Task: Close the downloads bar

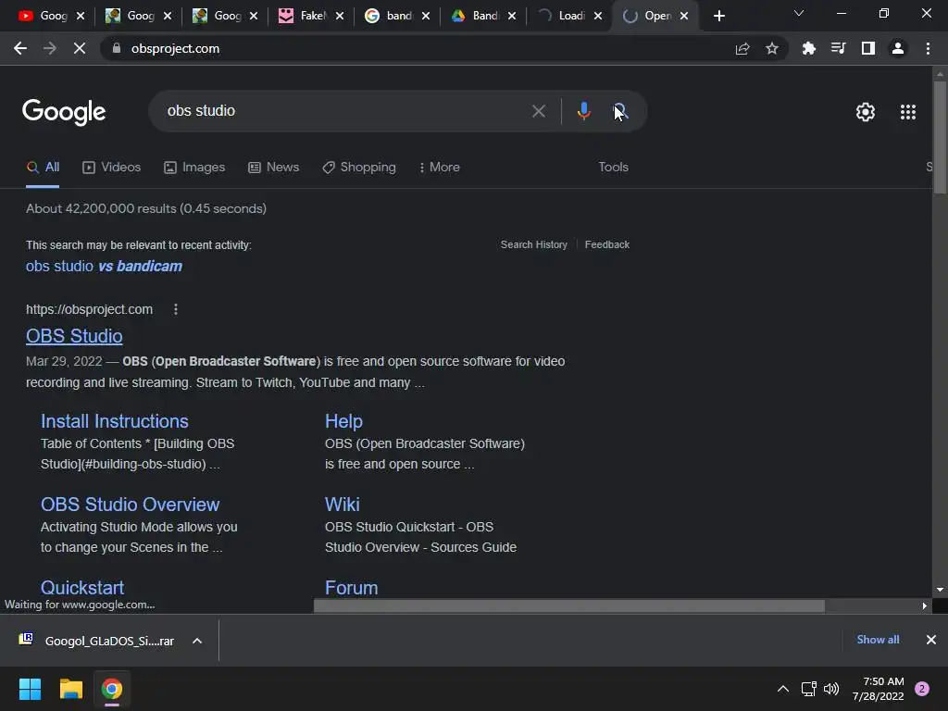Action: click(x=931, y=640)
